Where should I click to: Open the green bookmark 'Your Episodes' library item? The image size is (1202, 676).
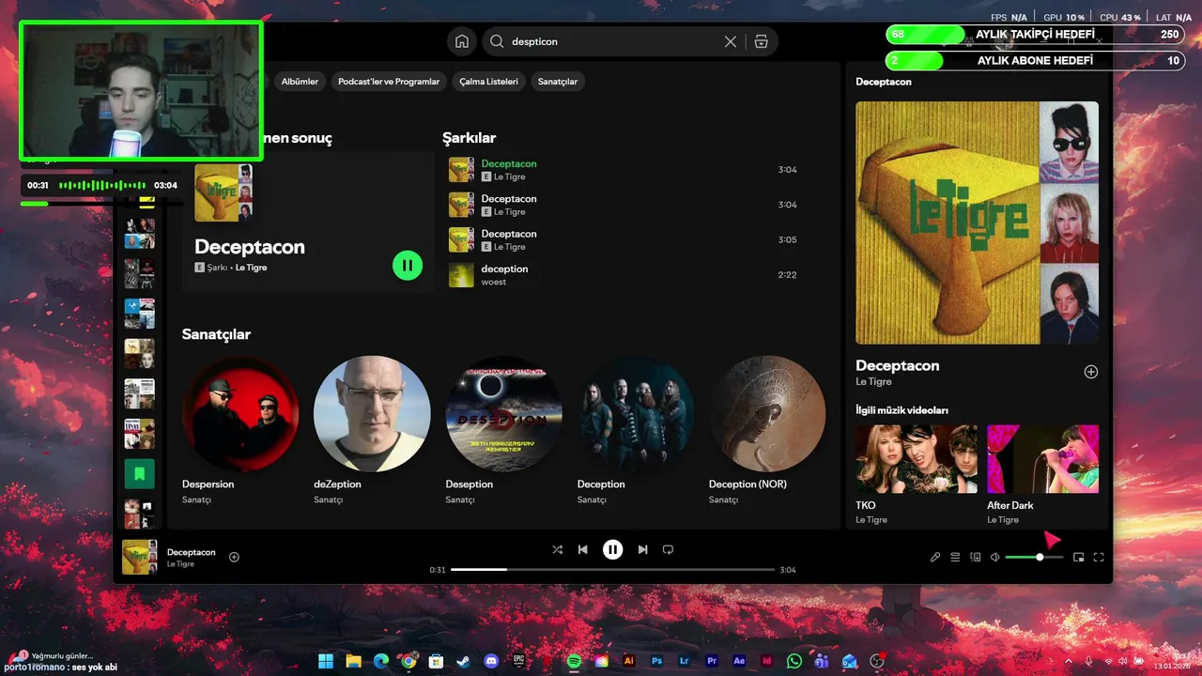[139, 474]
